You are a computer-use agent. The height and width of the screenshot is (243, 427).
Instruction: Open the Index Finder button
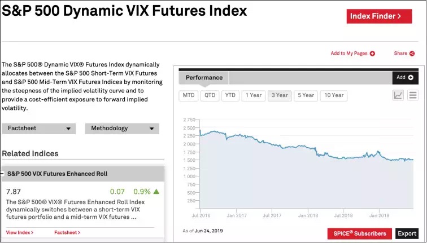[379, 16]
